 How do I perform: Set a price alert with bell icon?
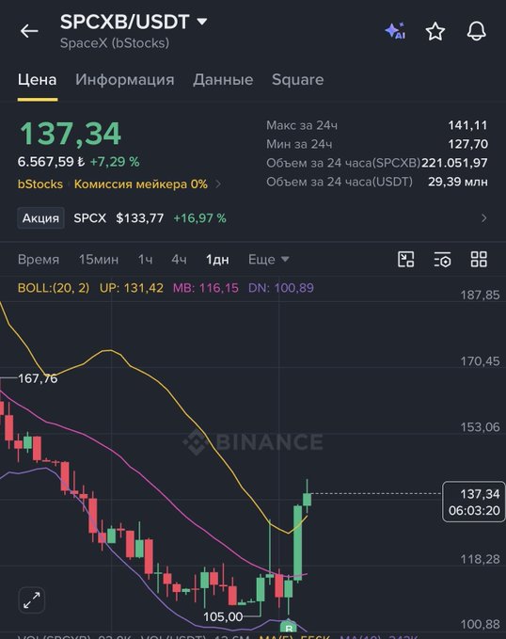pyautogui.click(x=476, y=31)
